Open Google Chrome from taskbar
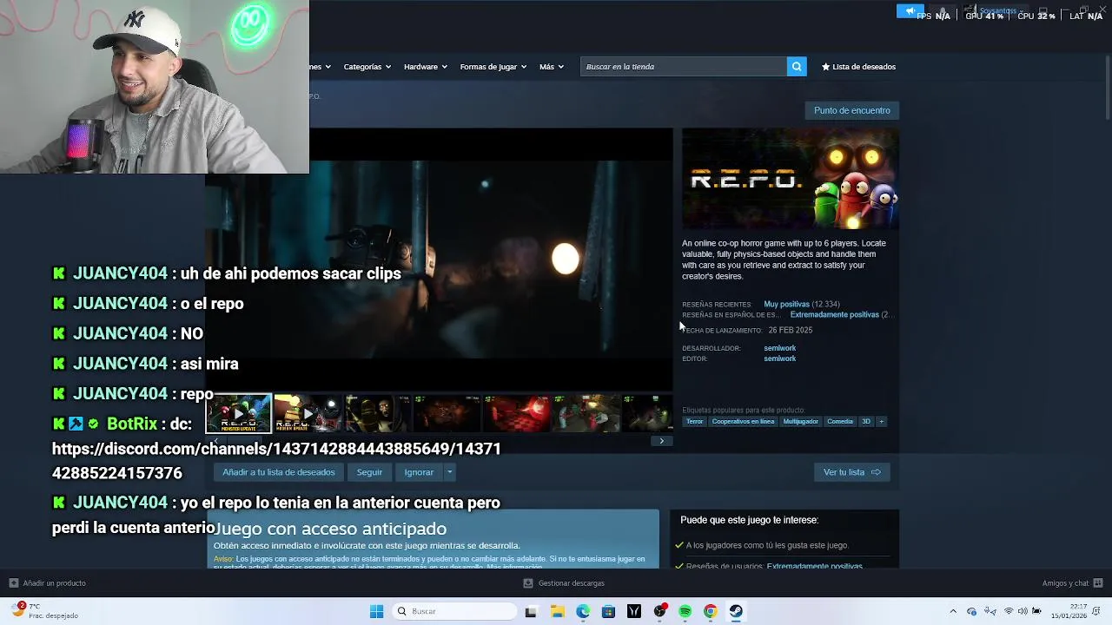This screenshot has height=625, width=1112. (710, 612)
